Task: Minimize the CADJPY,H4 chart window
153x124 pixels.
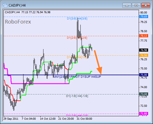Action: click(x=127, y=5)
